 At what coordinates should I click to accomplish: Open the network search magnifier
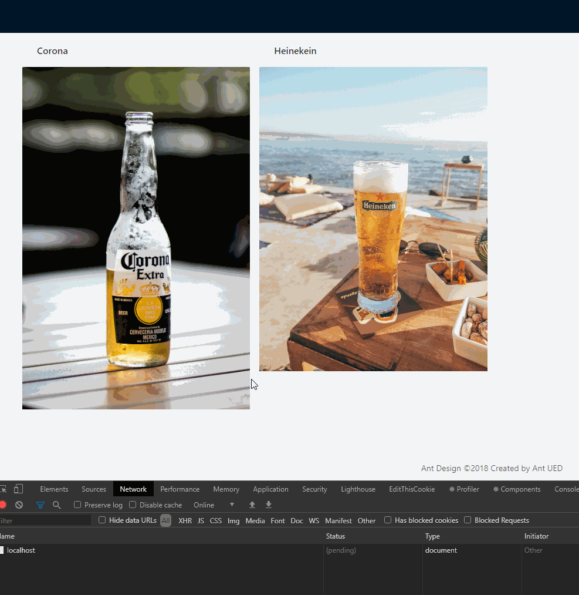[x=57, y=505]
